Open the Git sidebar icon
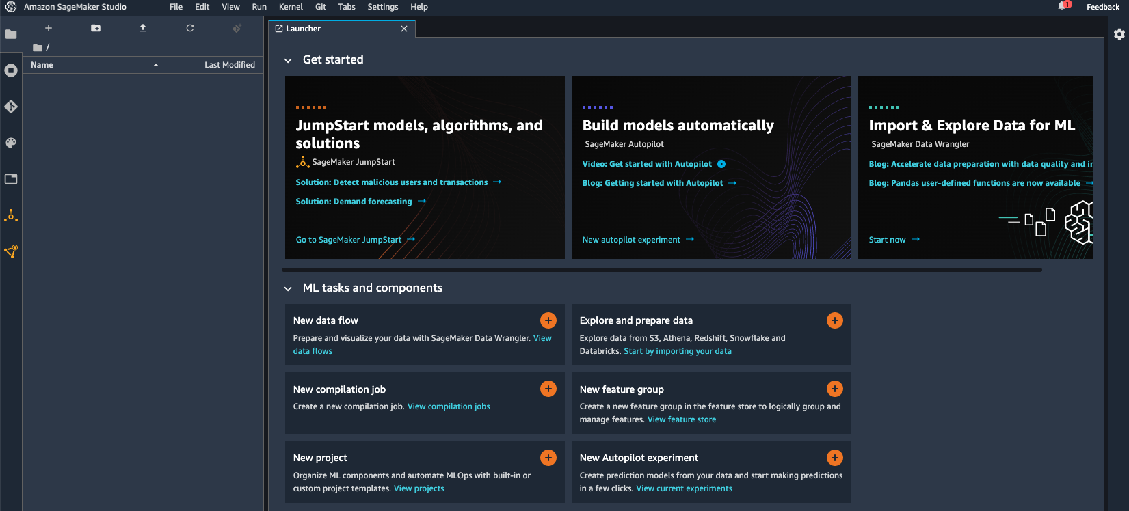The height and width of the screenshot is (511, 1129). click(x=11, y=107)
